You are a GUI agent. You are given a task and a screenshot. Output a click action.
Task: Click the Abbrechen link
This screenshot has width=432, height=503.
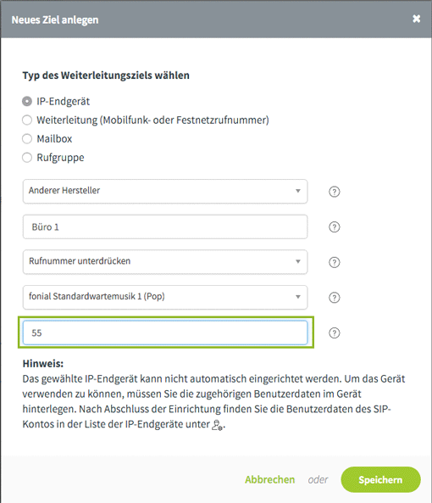click(269, 480)
